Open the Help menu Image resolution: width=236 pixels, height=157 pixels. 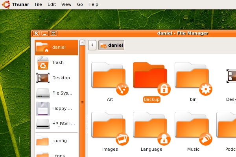(x=93, y=4)
